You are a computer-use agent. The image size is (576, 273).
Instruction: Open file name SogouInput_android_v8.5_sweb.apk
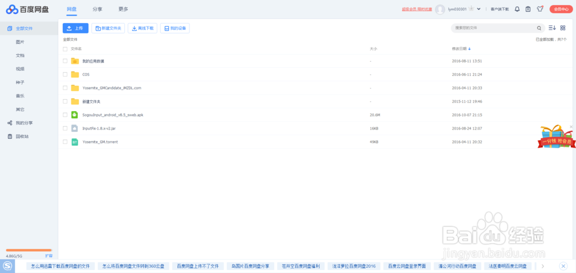[113, 115]
